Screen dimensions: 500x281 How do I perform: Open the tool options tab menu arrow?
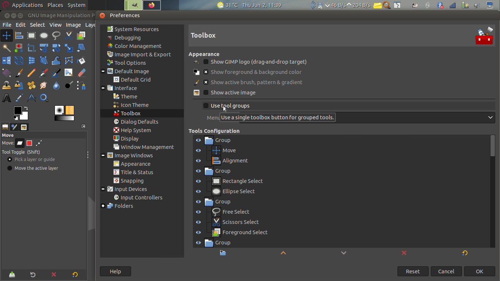pyautogui.click(x=83, y=127)
